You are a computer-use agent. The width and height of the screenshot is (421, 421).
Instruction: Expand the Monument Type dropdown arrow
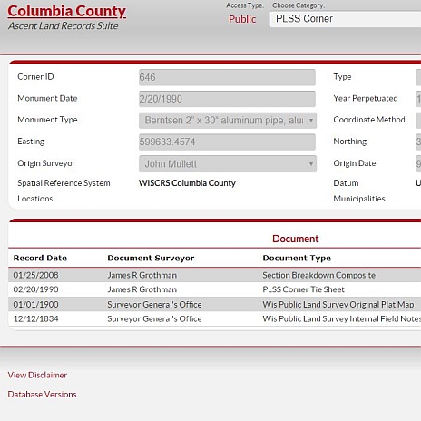[311, 121]
